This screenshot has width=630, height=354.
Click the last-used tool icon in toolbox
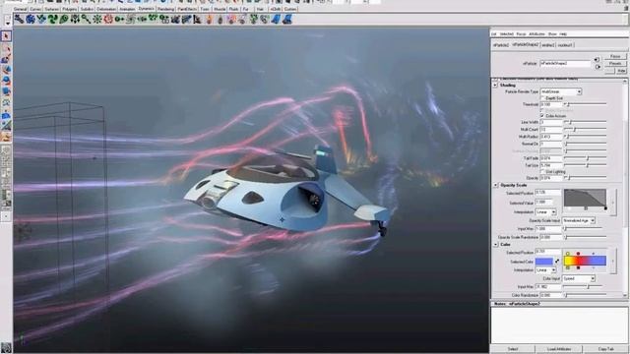pos(6,138)
